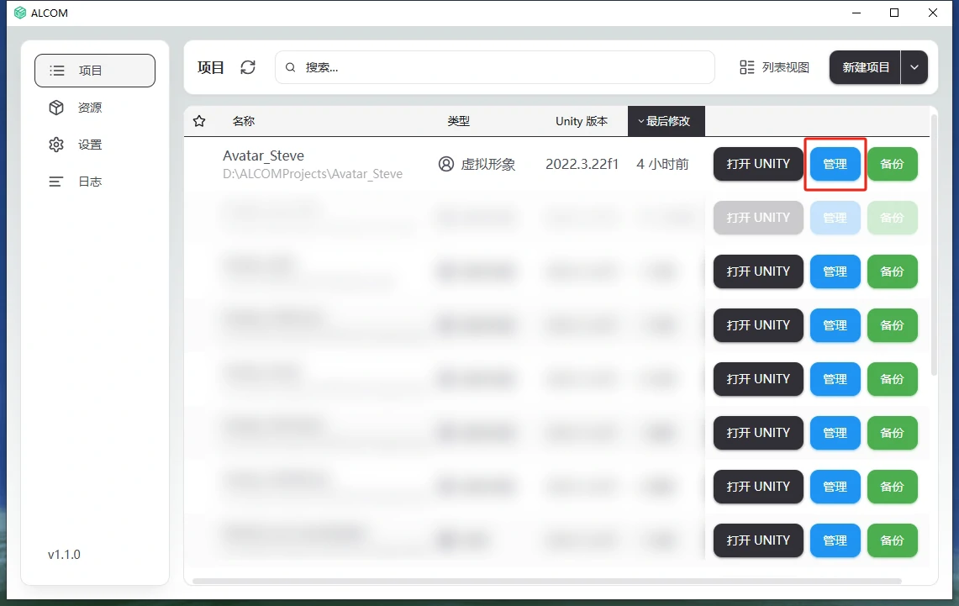Click 管理 button for Avatar_Steve
Image resolution: width=959 pixels, height=606 pixels.
(835, 164)
